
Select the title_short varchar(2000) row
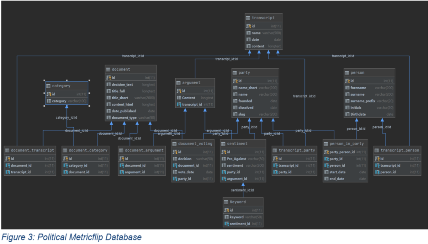click(131, 98)
